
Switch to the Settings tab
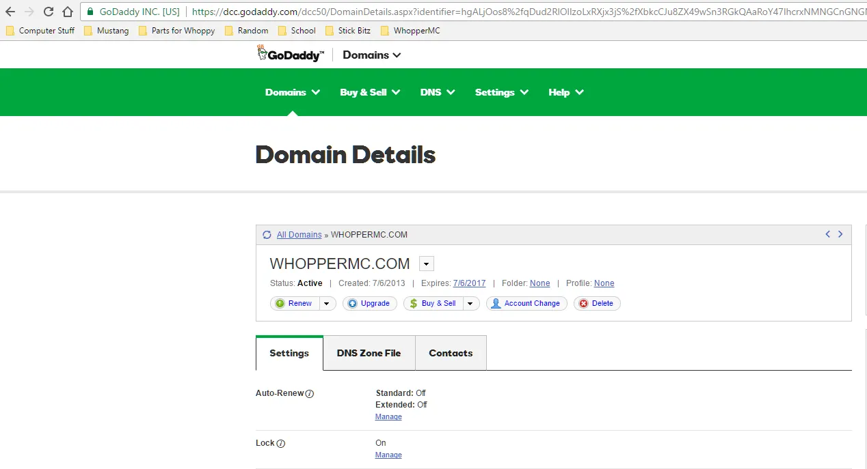289,353
